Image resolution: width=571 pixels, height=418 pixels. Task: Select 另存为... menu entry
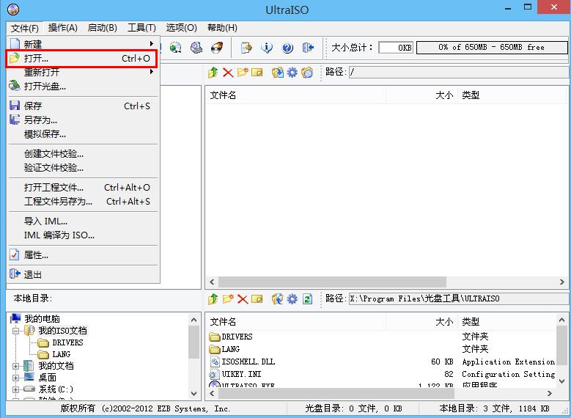tap(40, 120)
